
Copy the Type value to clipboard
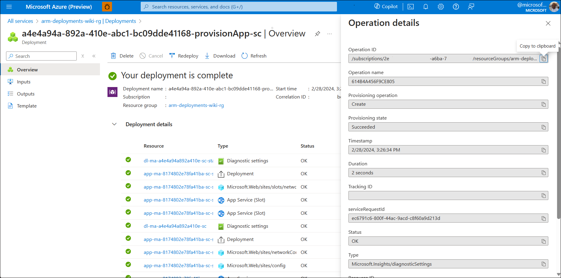coord(543,264)
